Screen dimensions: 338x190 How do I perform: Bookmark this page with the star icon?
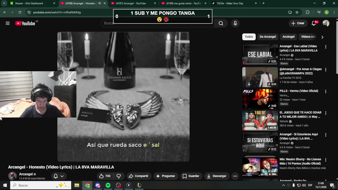297,12
